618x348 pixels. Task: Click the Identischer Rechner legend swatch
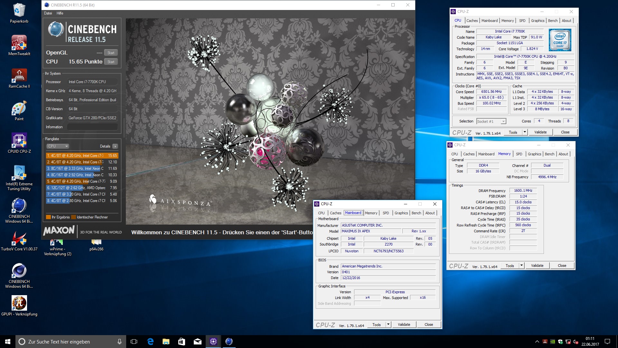point(73,217)
